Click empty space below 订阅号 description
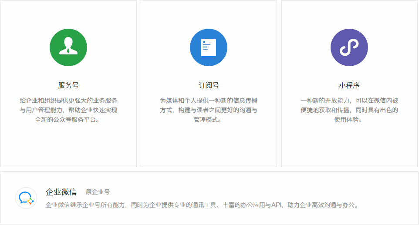The width and height of the screenshot is (419, 225). (x=209, y=146)
